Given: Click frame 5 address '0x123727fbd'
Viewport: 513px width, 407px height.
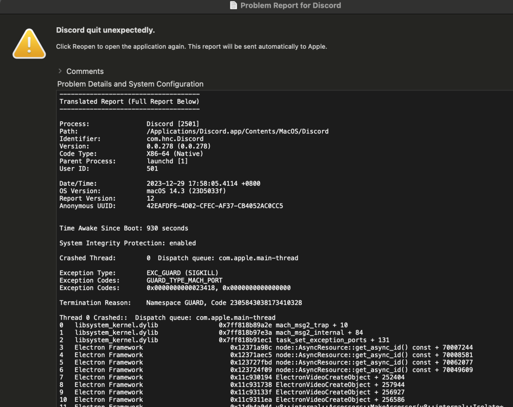Looking at the screenshot, I should (x=251, y=362).
